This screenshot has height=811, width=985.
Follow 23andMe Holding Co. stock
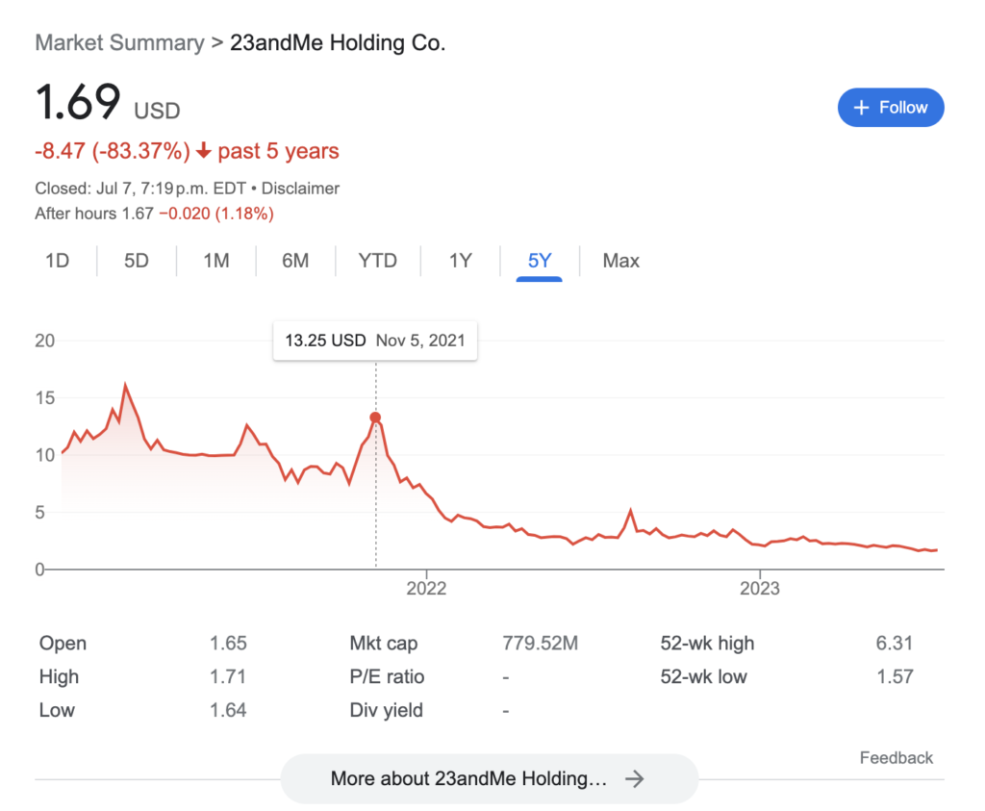click(x=891, y=108)
